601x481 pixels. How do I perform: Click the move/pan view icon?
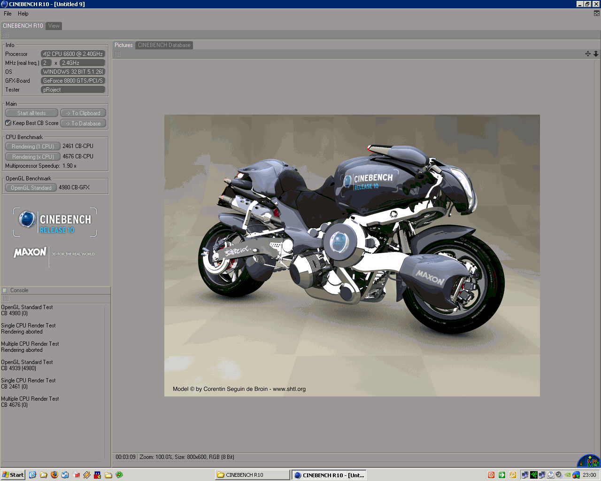click(x=588, y=54)
